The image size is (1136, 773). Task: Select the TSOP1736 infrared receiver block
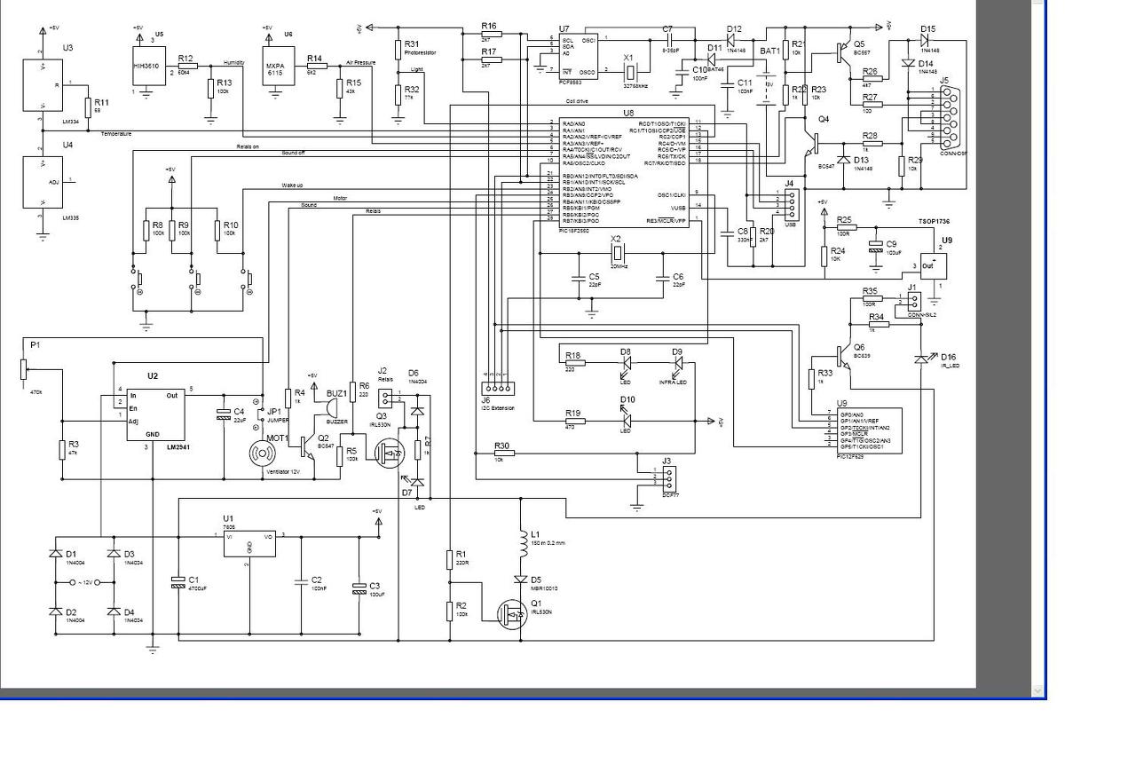[x=934, y=265]
